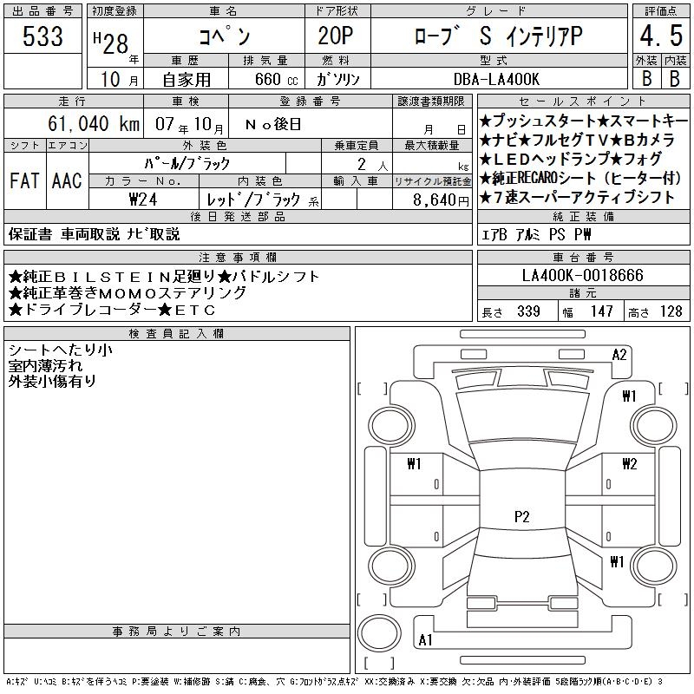Click 検査員記入欄 header
Screen dimensions: 694x694
click(x=176, y=333)
